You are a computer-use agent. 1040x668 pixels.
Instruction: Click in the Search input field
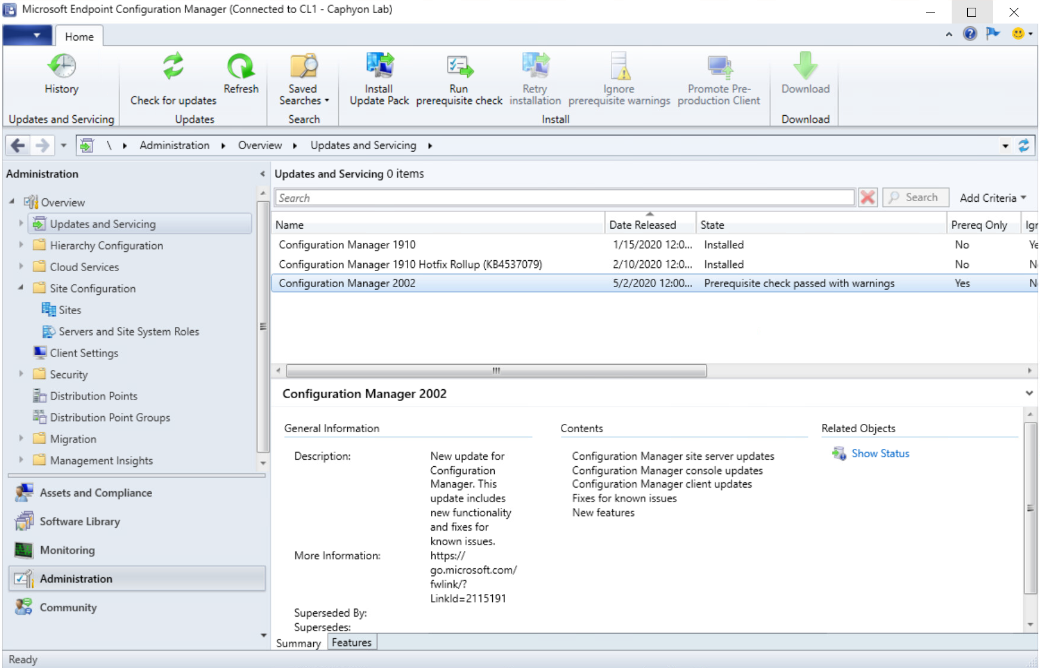(x=564, y=198)
